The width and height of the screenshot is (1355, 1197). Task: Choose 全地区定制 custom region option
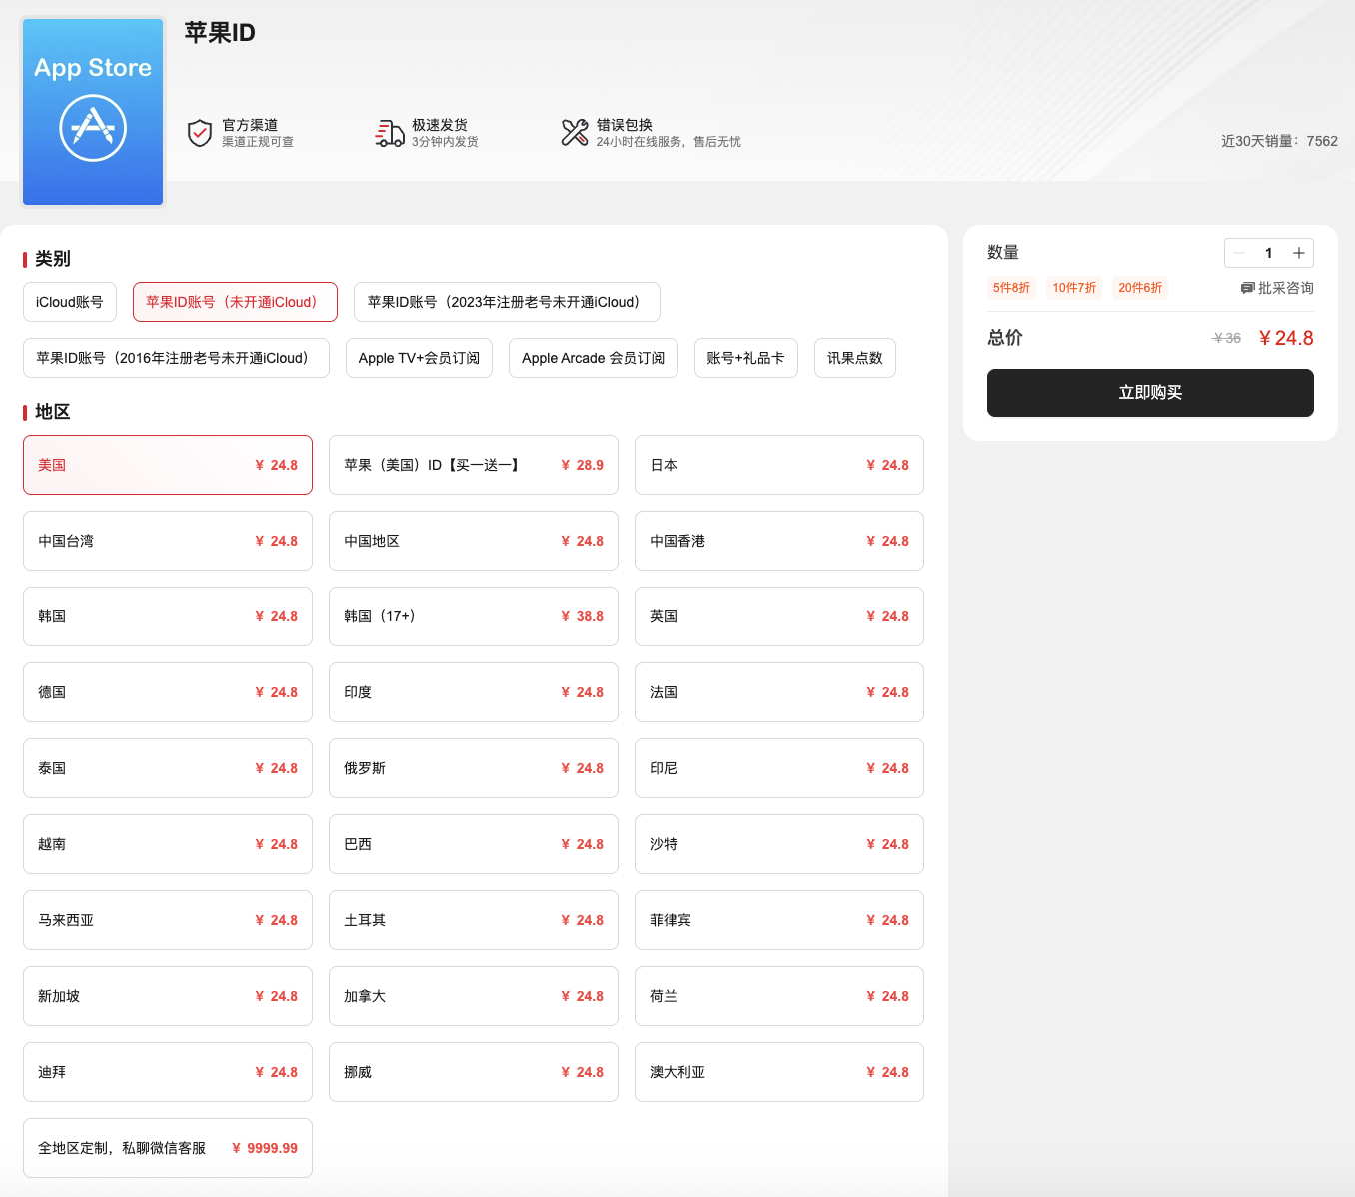167,1148
